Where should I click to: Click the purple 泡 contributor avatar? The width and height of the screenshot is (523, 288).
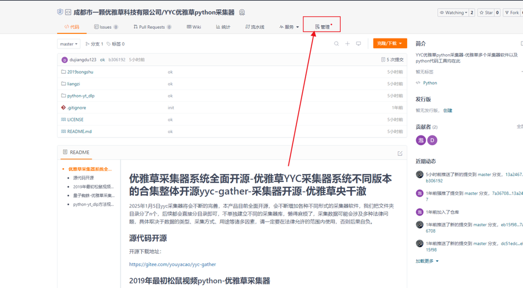click(421, 141)
